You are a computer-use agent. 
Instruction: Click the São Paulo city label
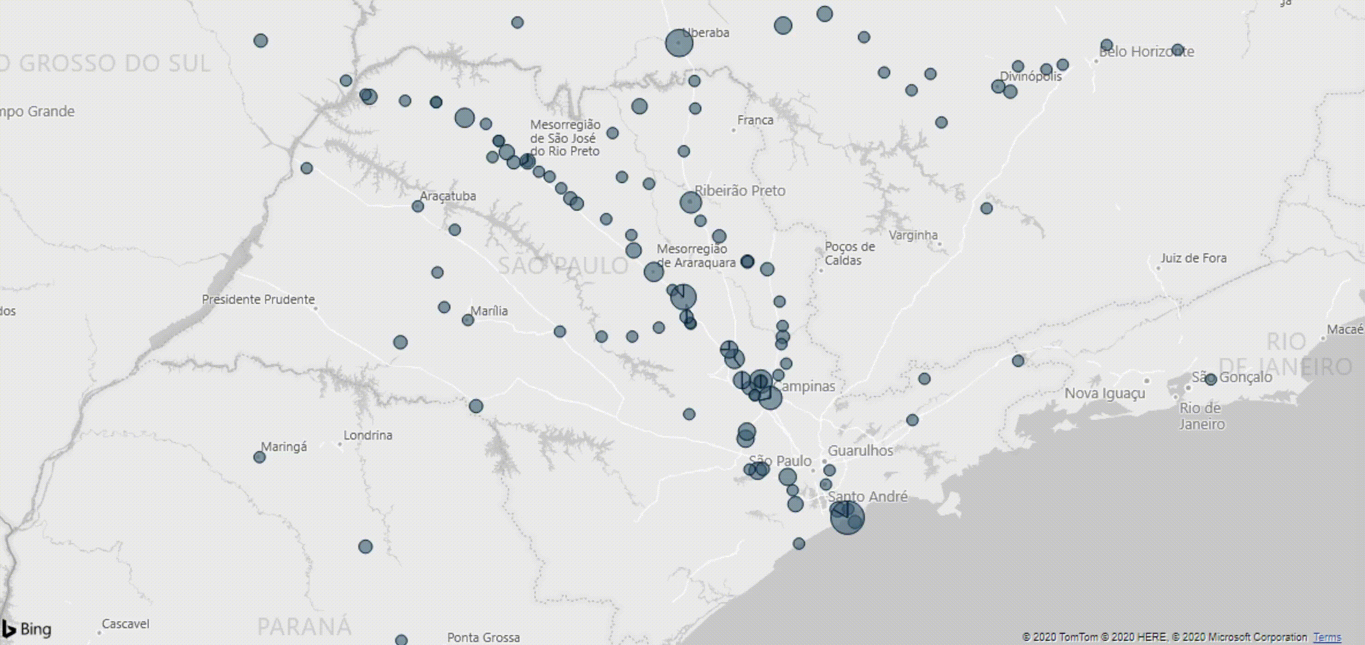point(780,460)
